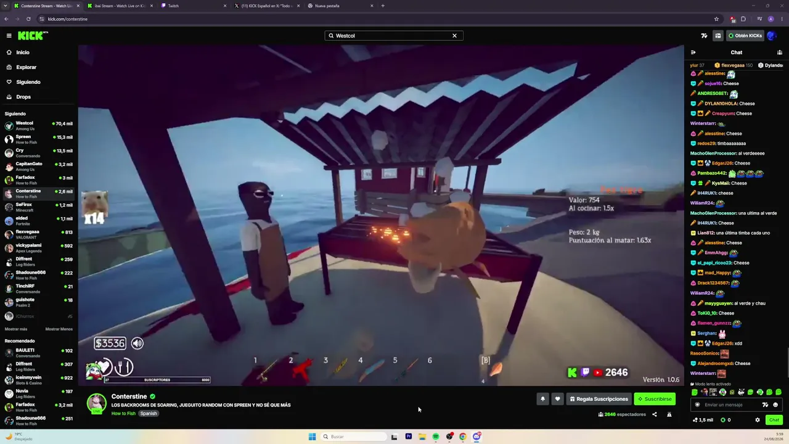Reload the current page

28,19
